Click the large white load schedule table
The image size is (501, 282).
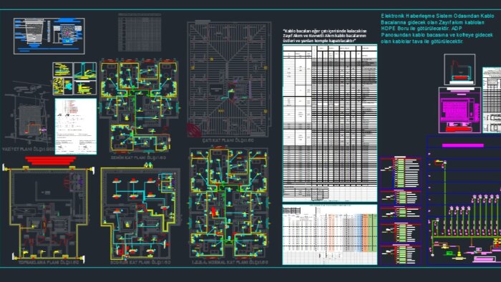pos(330,123)
